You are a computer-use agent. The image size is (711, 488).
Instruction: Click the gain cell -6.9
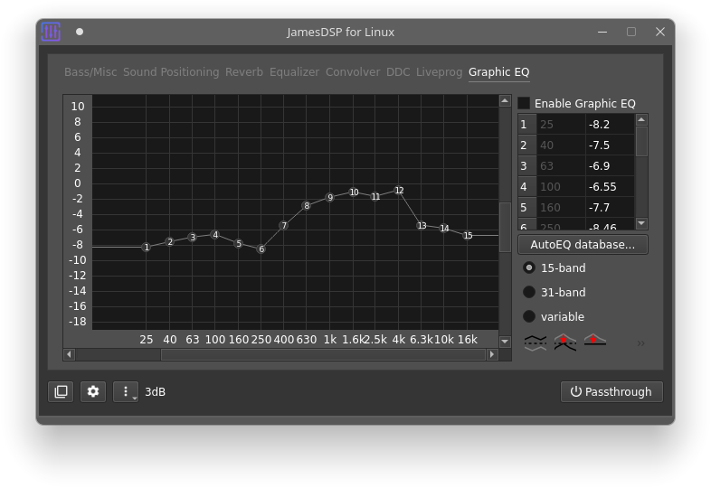click(610, 166)
